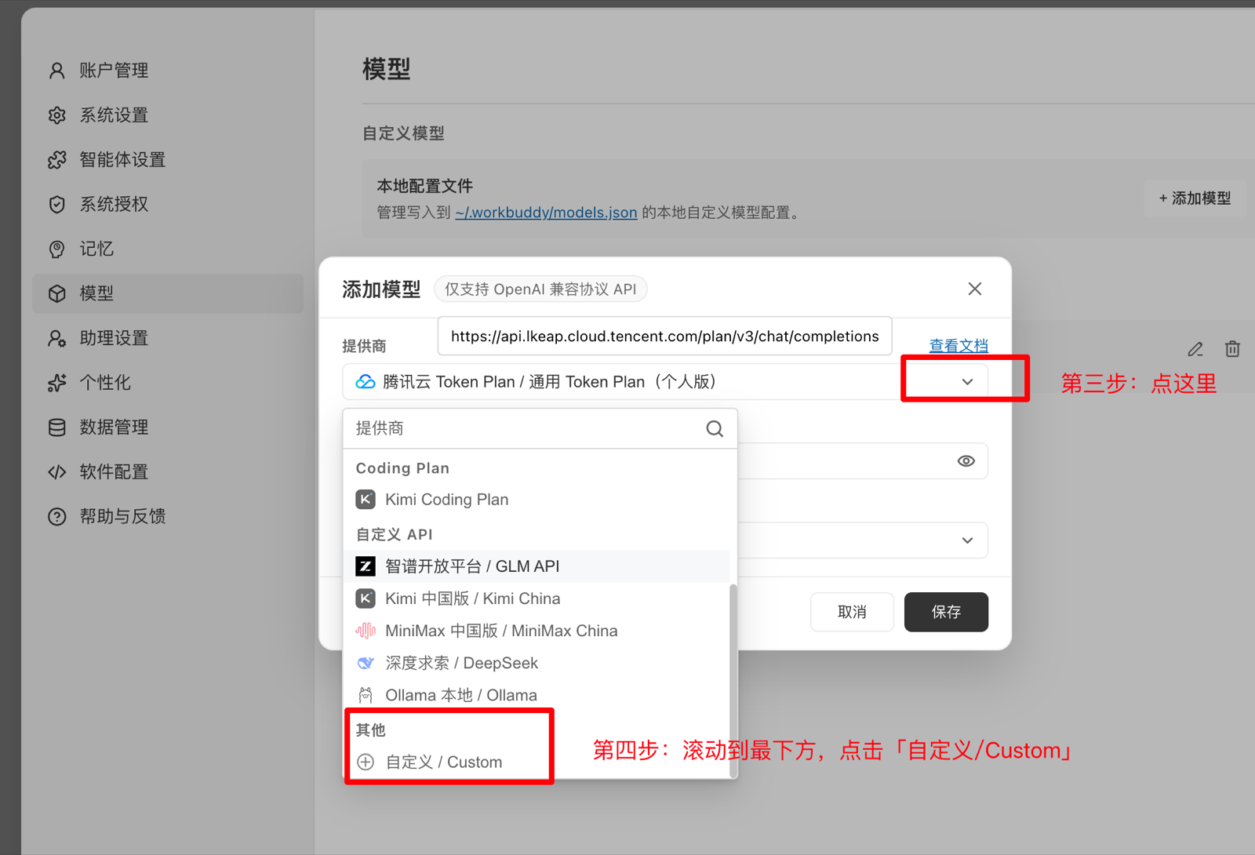The height and width of the screenshot is (855, 1255).
Task: Select 记忆 in the sidebar
Action: (x=168, y=249)
